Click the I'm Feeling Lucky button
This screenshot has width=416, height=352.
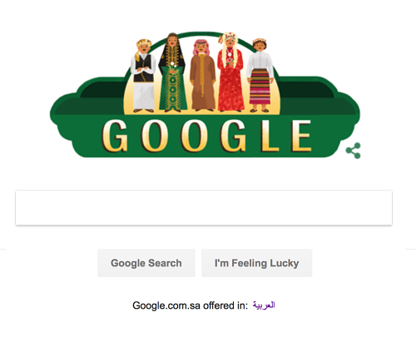point(256,263)
